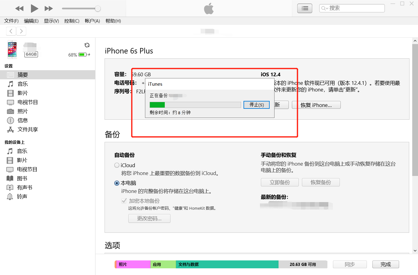The height and width of the screenshot is (275, 418).
Task: Click the 64GB capacity label
Action: [31, 54]
